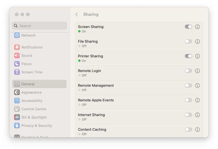Image resolution: width=218 pixels, height=149 pixels.
Task: Click into the Search field
Action: [39, 26]
